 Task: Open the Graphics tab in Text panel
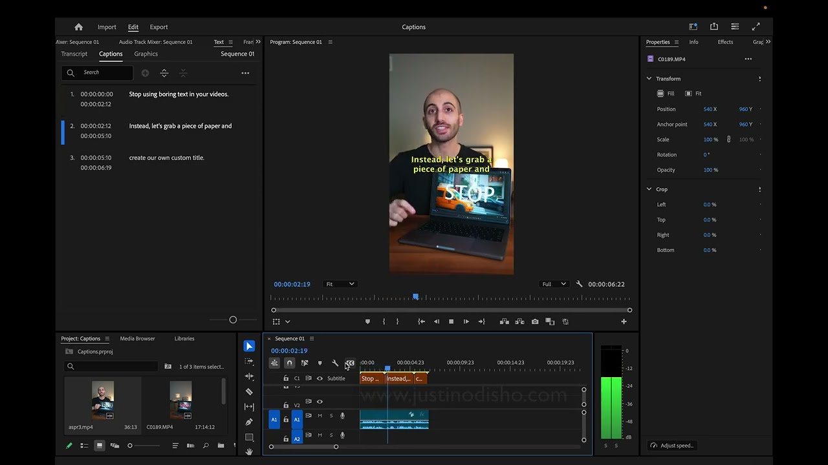pos(146,54)
